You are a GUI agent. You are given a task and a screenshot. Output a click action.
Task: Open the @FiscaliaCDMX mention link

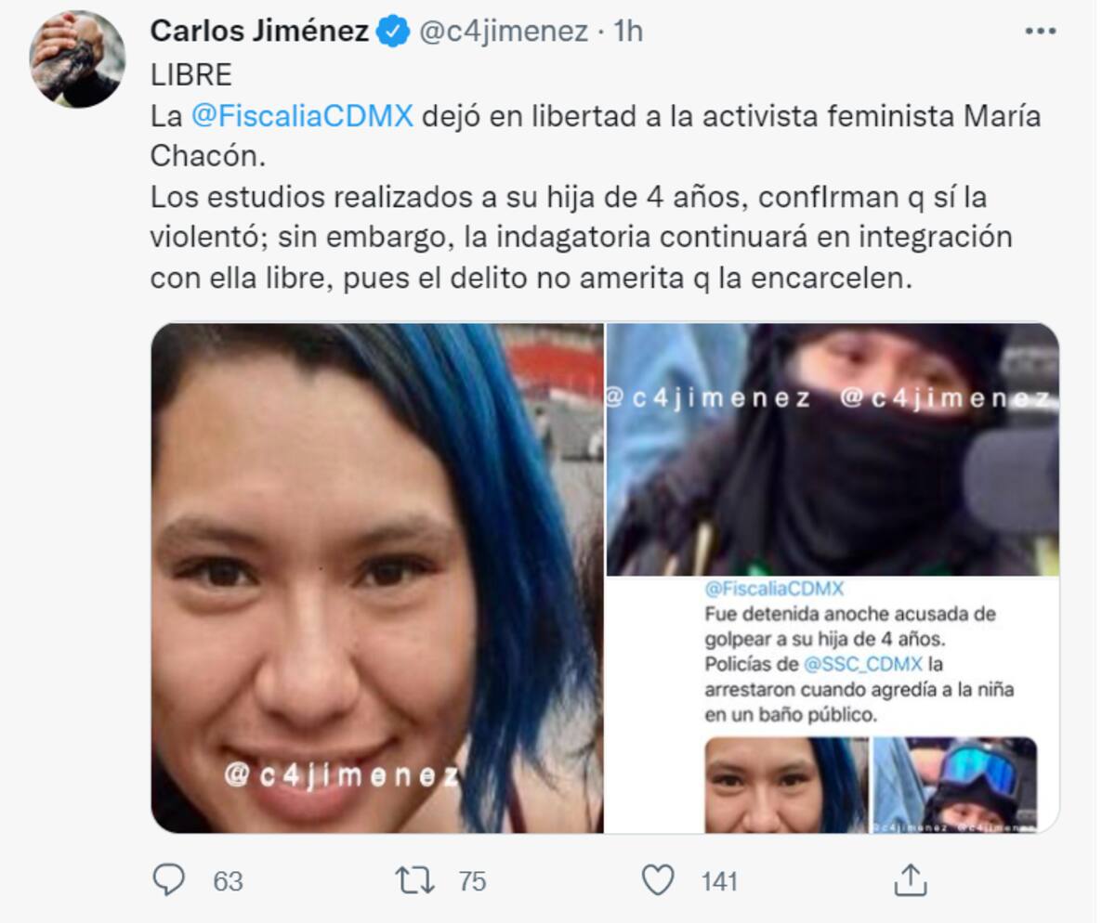coord(301,117)
